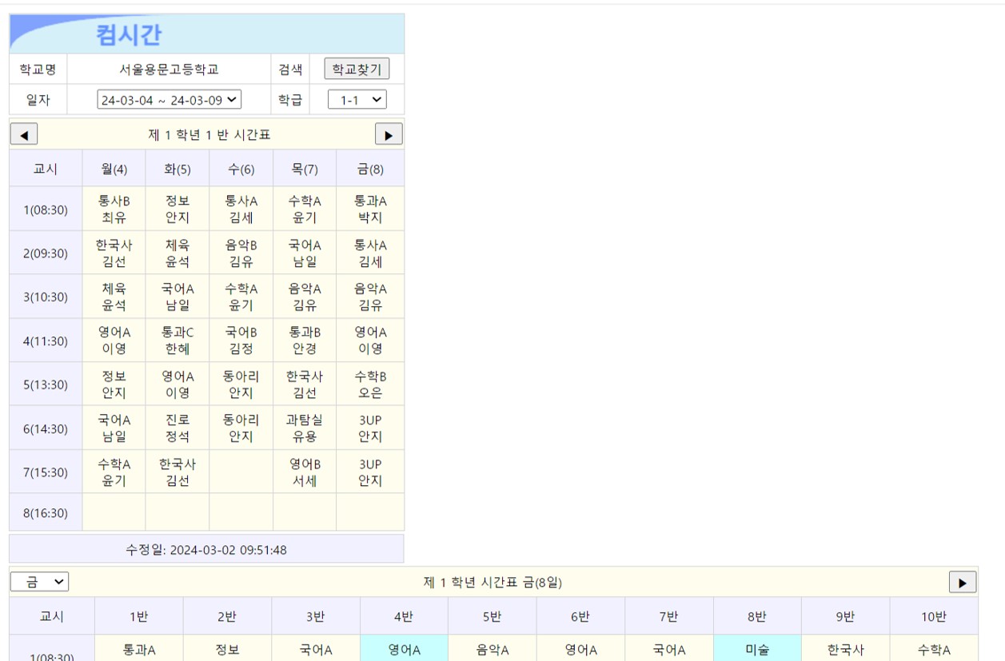Click 동아리 안지 cell in fifth period
The width and height of the screenshot is (1005, 661).
coord(241,384)
